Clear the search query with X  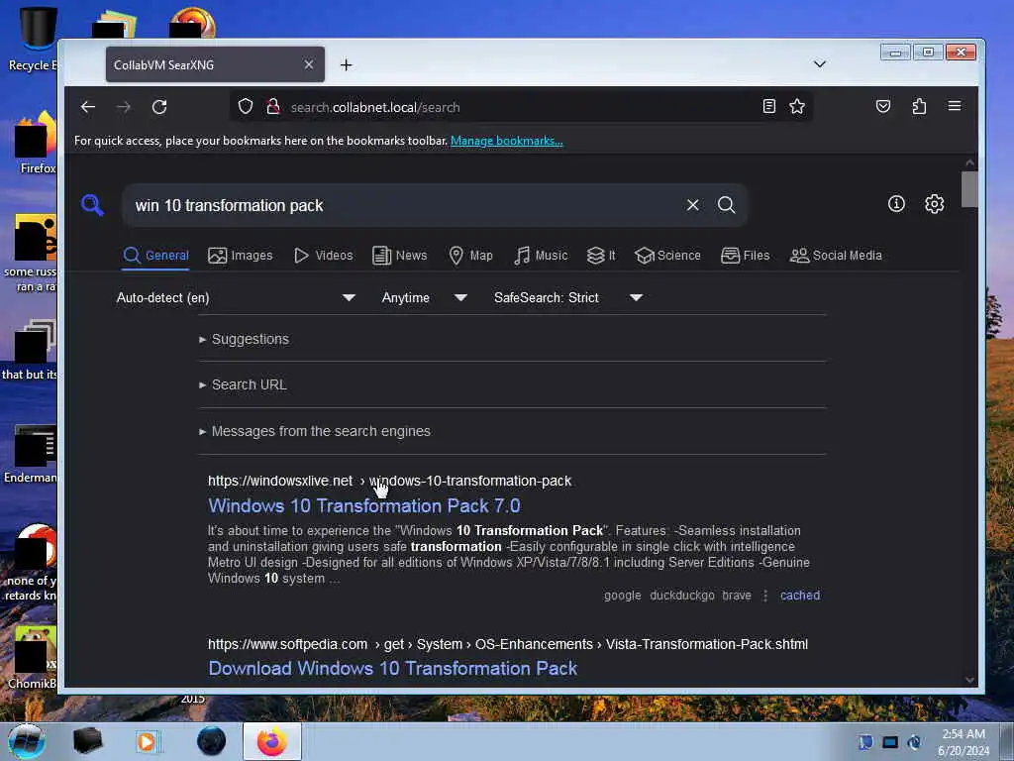click(692, 205)
